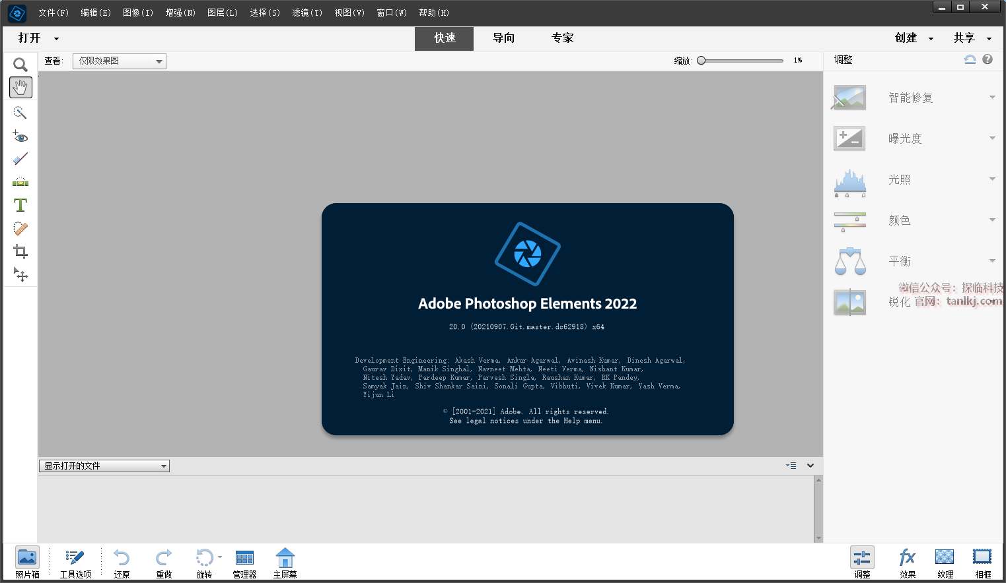Click the Photoshop Elements app logo
The image size is (1006, 583).
[17, 13]
